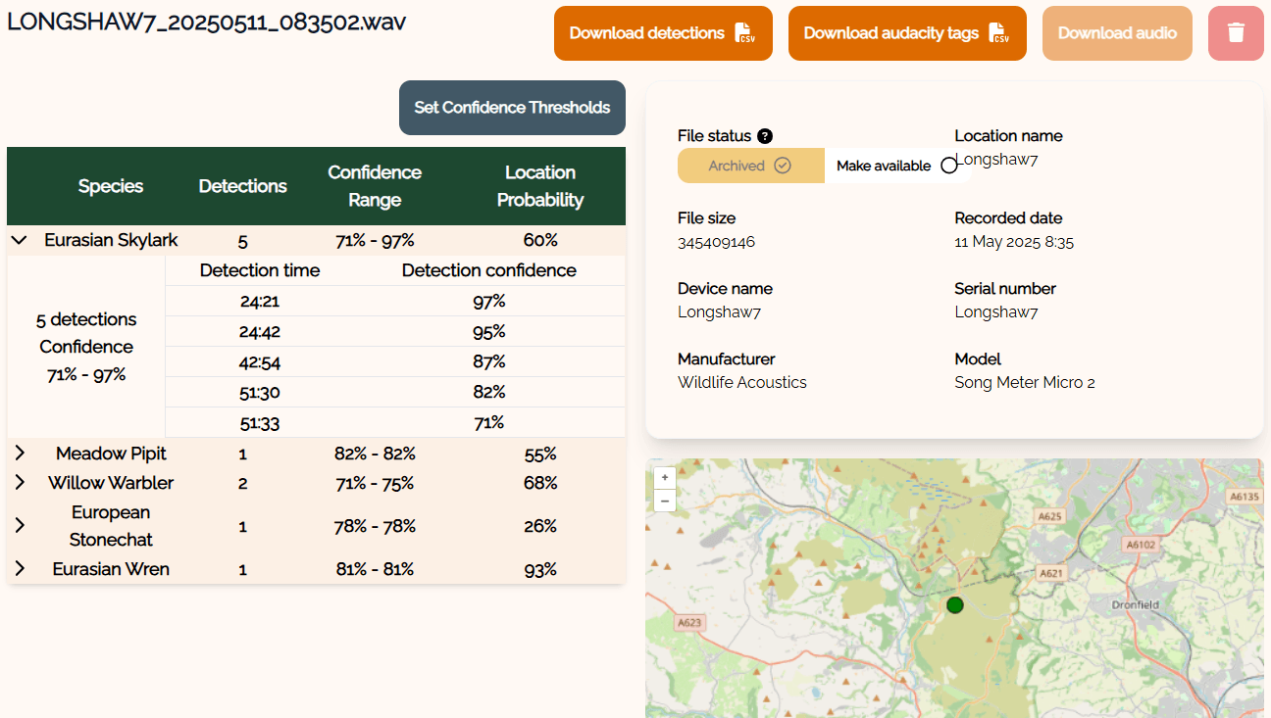Click the recorded date 11 May 2025 8:35
Image resolution: width=1271 pixels, height=718 pixels.
point(1014,242)
